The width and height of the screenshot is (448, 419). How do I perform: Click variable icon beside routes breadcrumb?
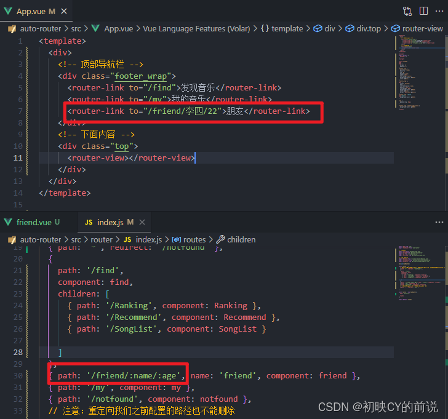176,239
